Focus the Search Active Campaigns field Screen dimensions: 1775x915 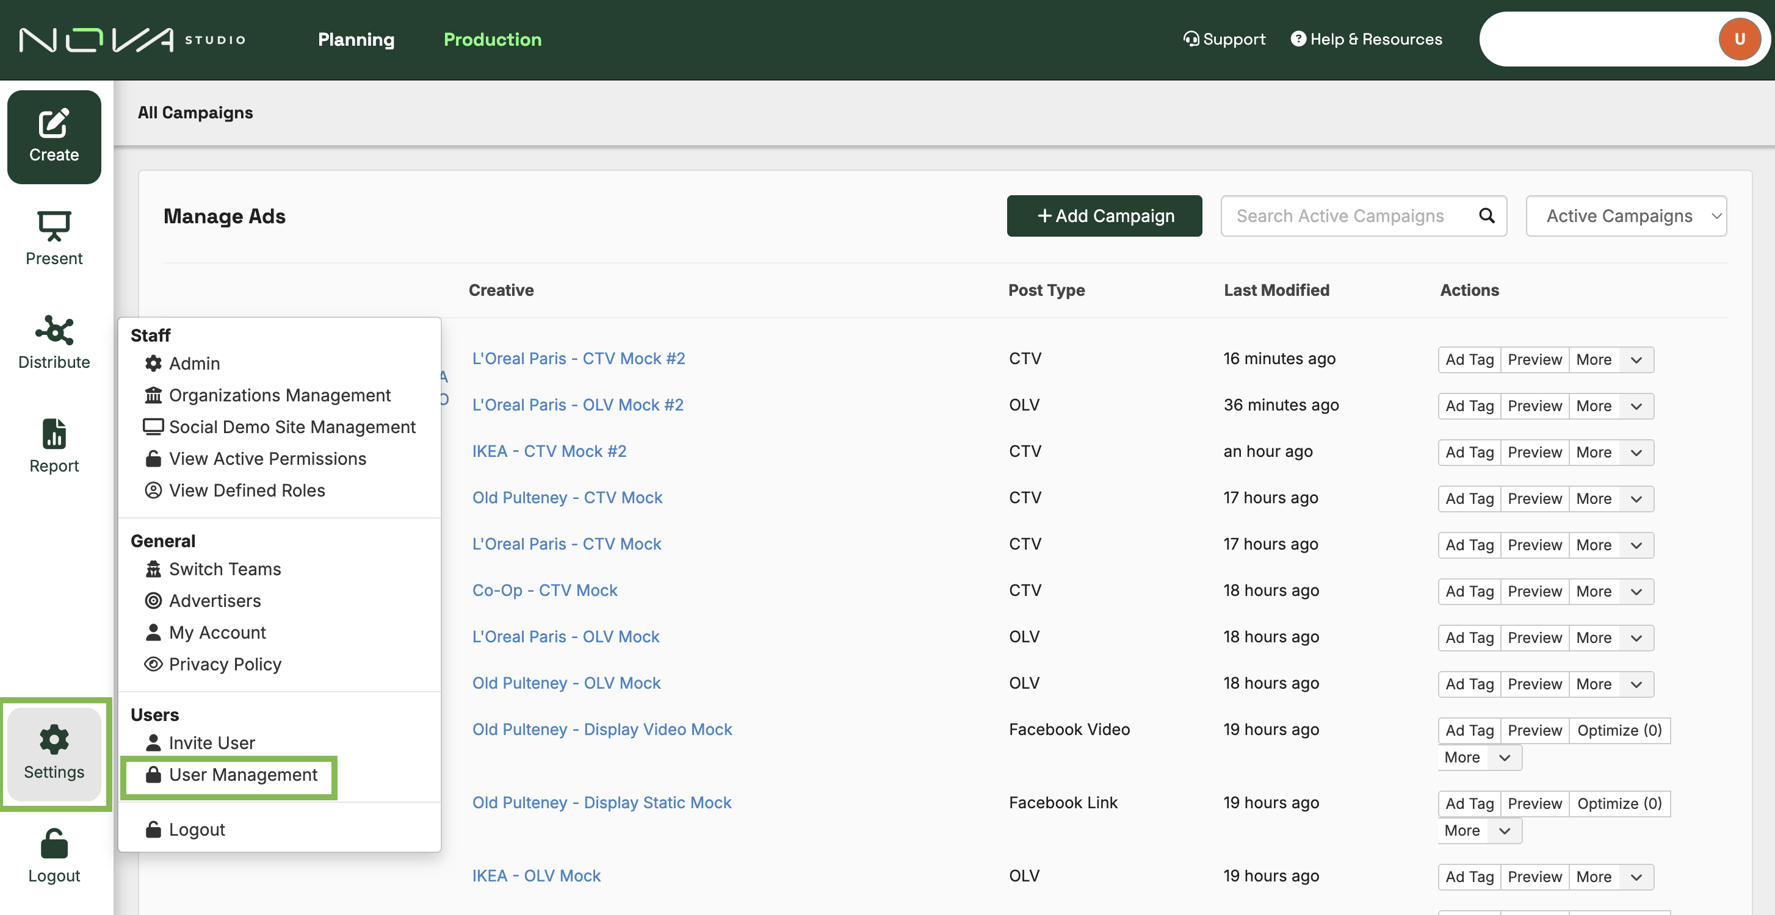(1364, 215)
